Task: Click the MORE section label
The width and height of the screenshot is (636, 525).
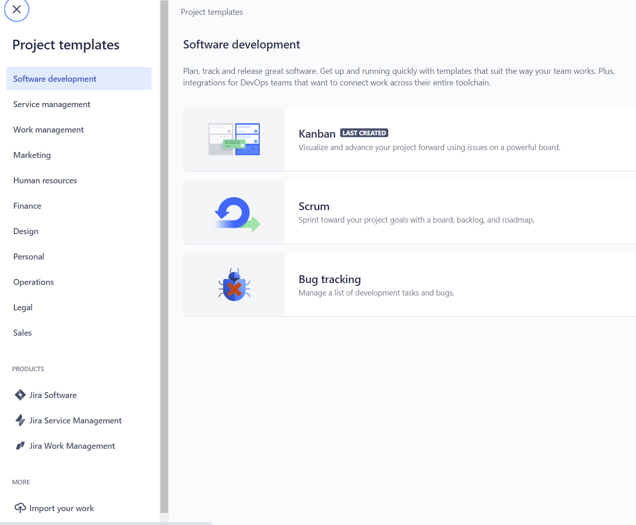Action: point(21,482)
